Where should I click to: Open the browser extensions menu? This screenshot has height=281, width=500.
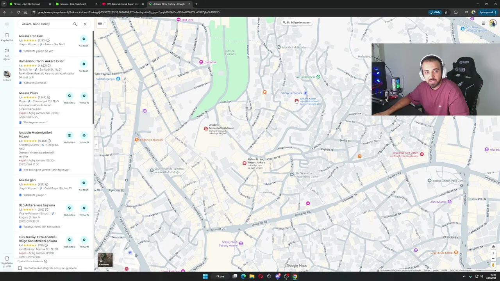(x=456, y=12)
